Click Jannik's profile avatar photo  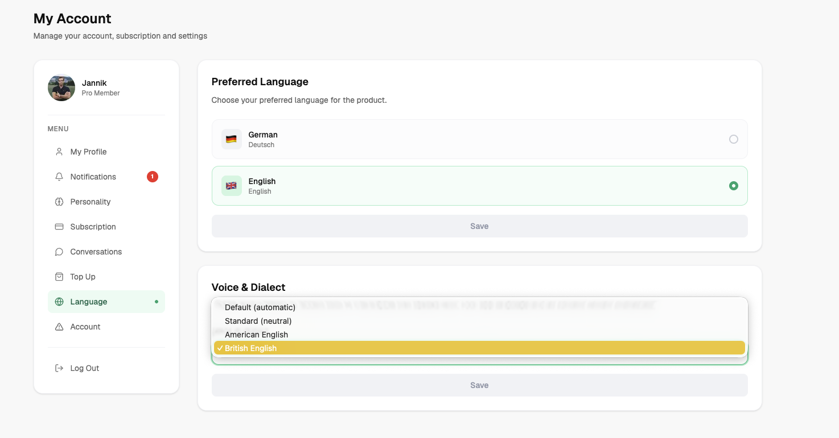click(61, 88)
